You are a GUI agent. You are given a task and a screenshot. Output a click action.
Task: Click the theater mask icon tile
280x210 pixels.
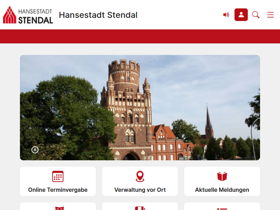pyautogui.click(x=59, y=208)
